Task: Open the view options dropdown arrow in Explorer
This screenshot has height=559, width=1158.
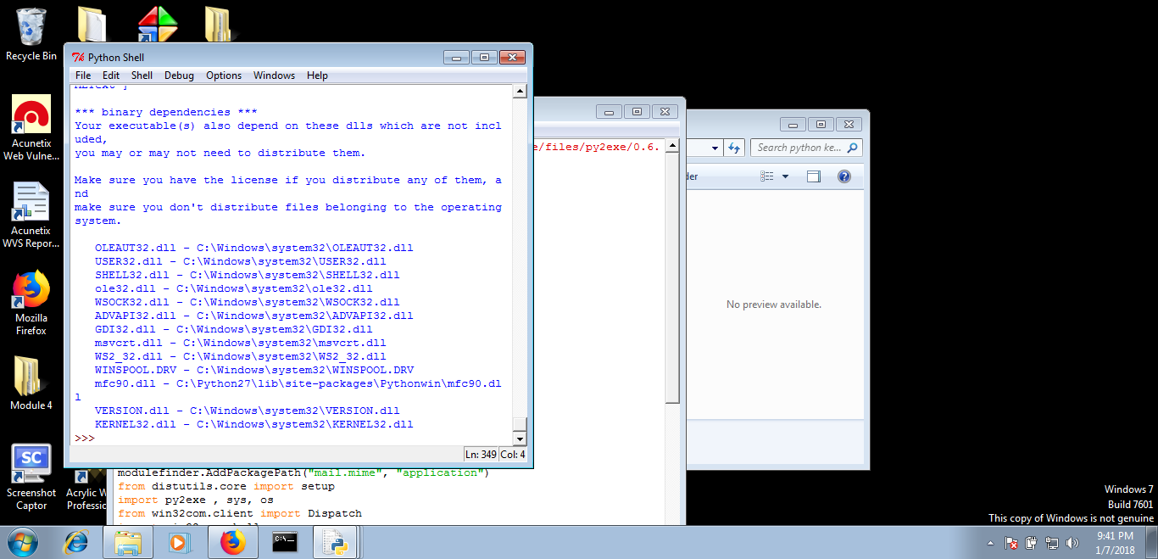Action: click(x=784, y=176)
